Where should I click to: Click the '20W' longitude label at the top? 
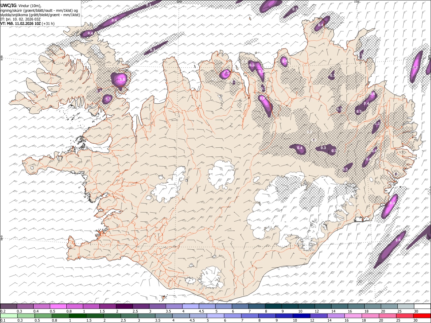[x=179, y=2]
